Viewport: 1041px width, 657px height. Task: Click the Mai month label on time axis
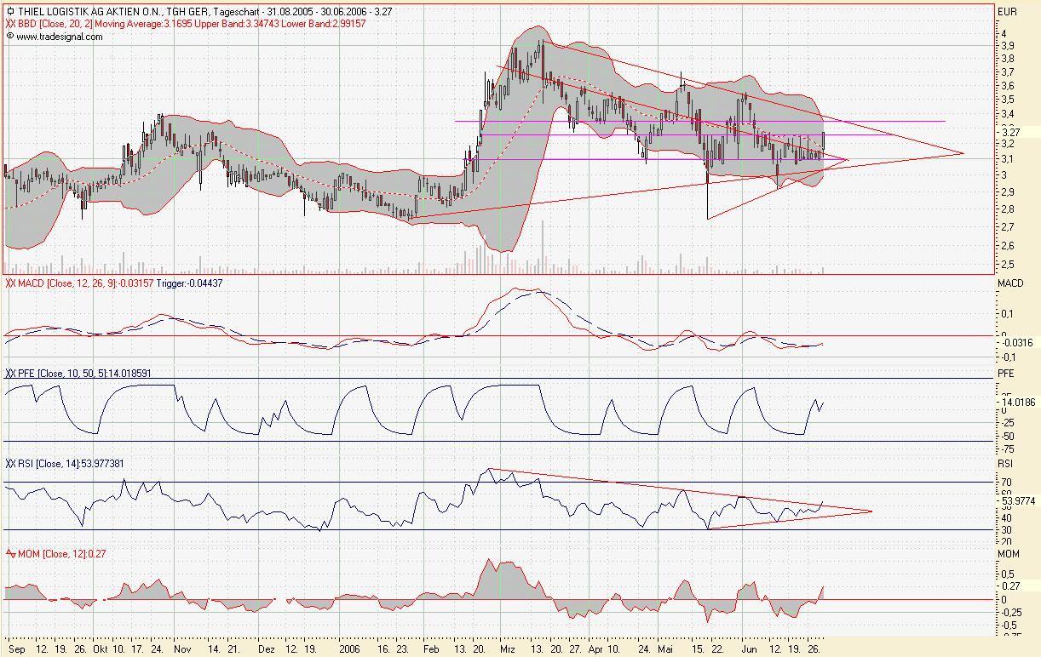(x=665, y=648)
